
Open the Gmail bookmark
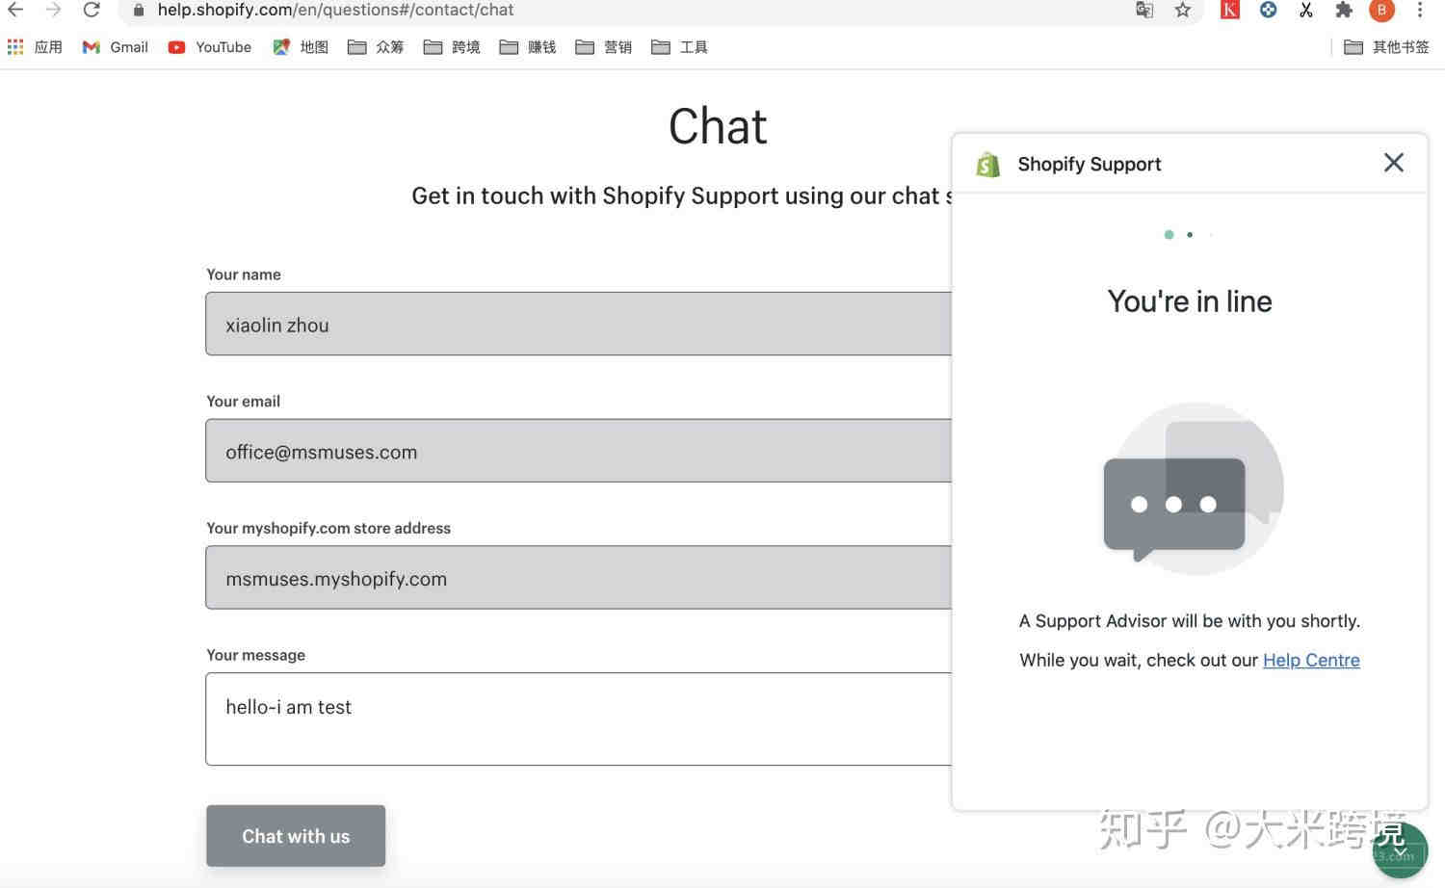(x=116, y=47)
